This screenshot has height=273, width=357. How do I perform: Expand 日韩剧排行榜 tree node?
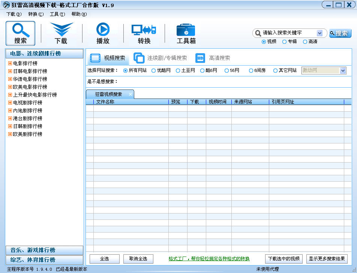tap(10, 126)
